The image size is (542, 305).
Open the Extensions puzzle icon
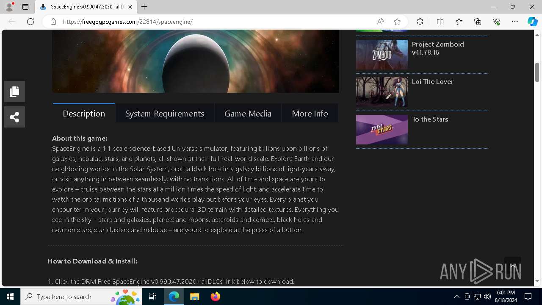(420, 22)
